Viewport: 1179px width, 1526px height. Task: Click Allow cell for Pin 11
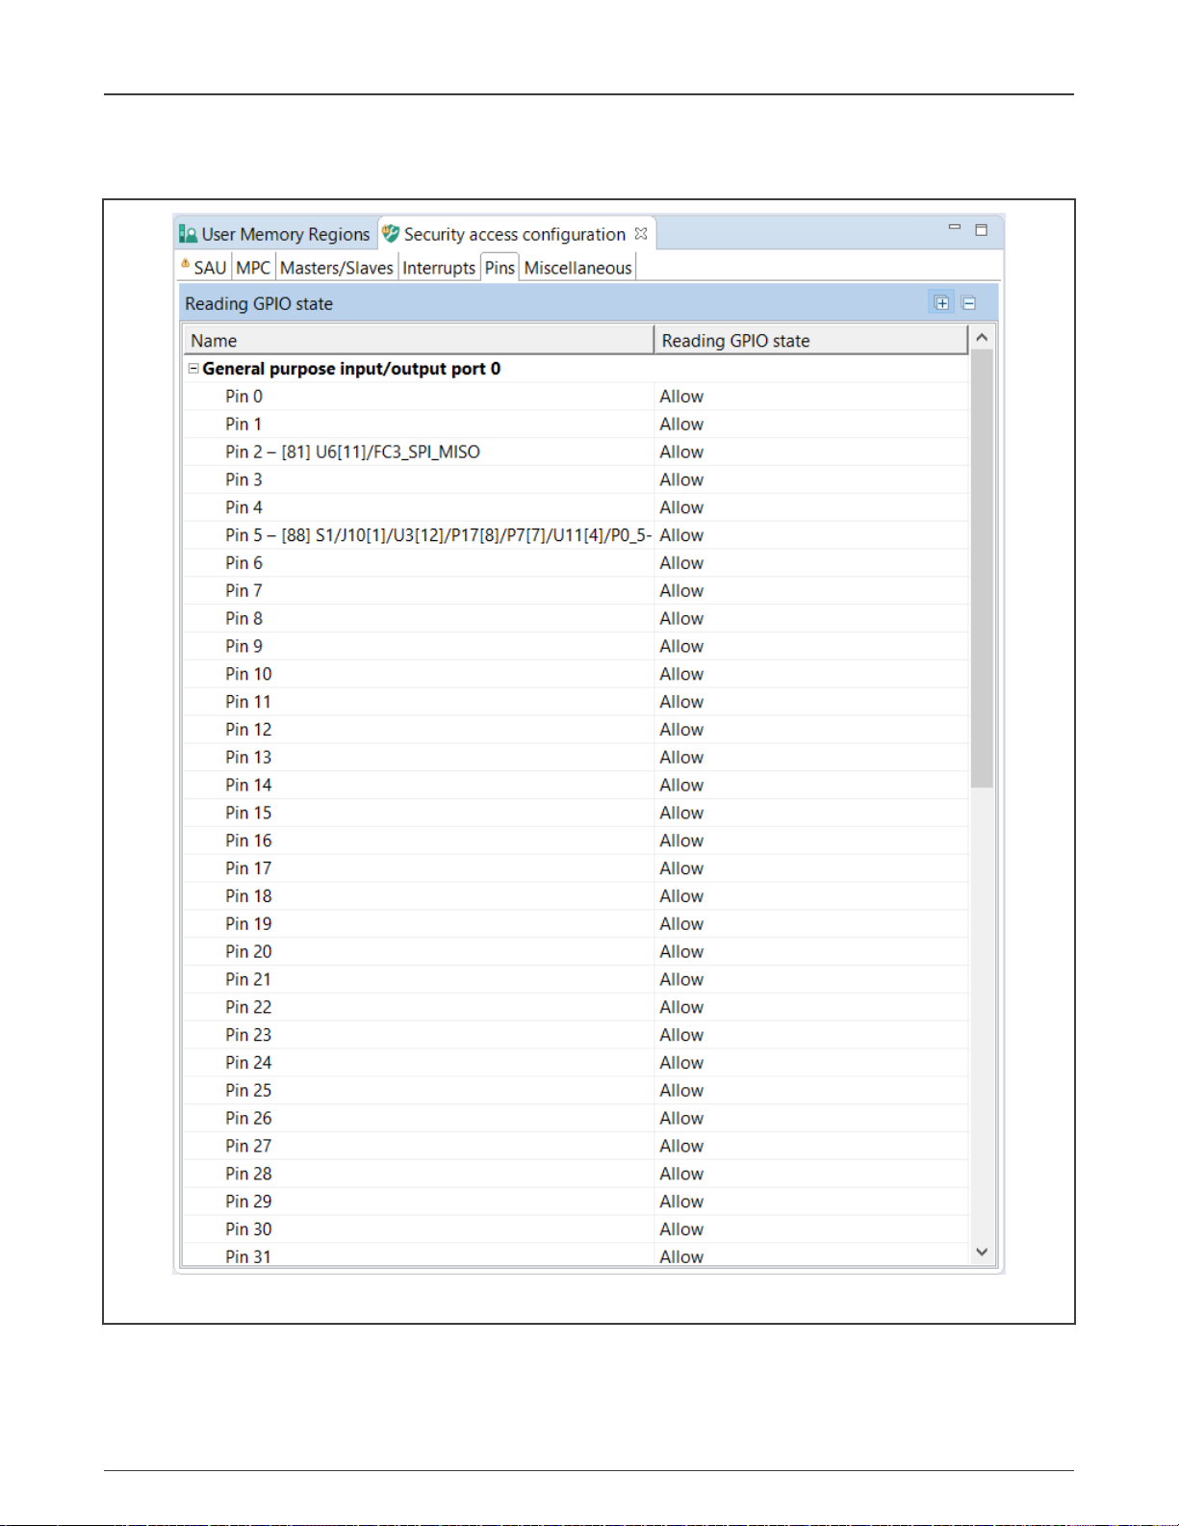[811, 702]
